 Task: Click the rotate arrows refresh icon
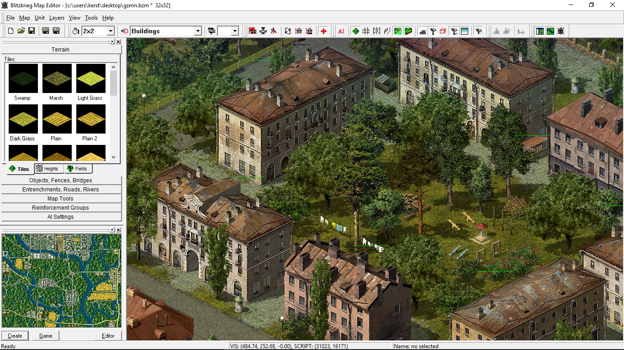click(288, 31)
